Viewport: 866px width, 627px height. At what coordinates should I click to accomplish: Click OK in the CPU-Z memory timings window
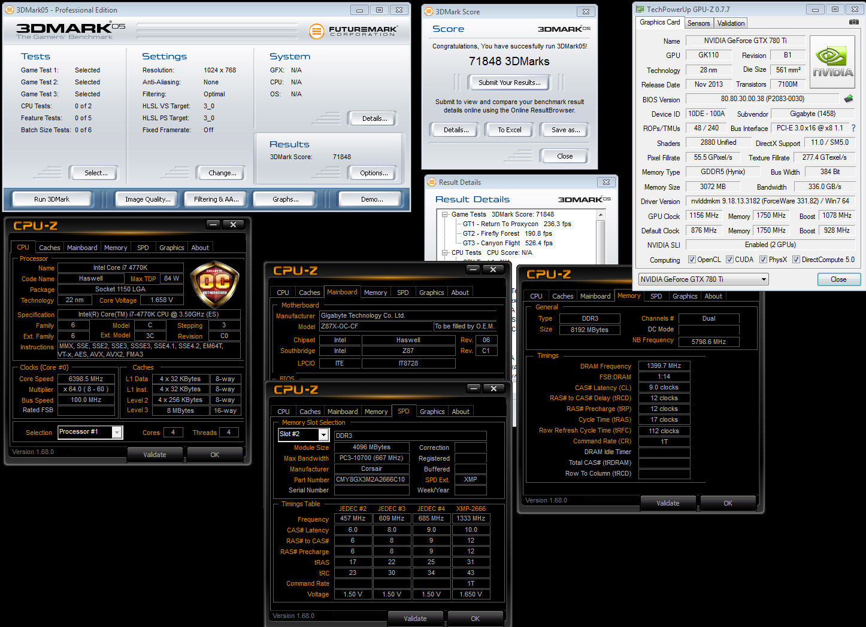coord(728,503)
